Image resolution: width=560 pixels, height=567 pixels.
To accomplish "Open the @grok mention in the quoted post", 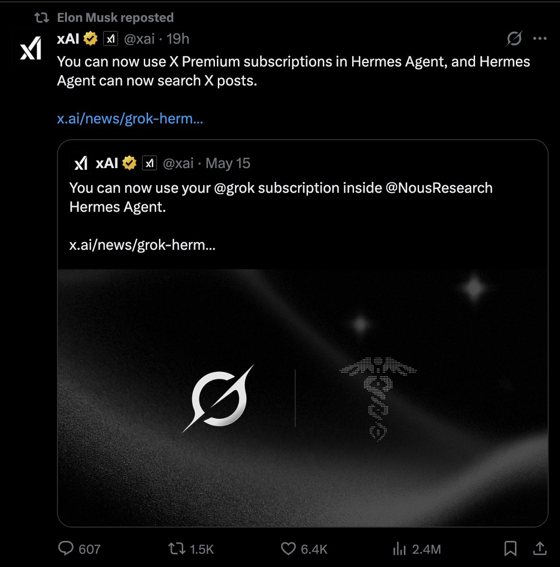I will (x=234, y=188).
